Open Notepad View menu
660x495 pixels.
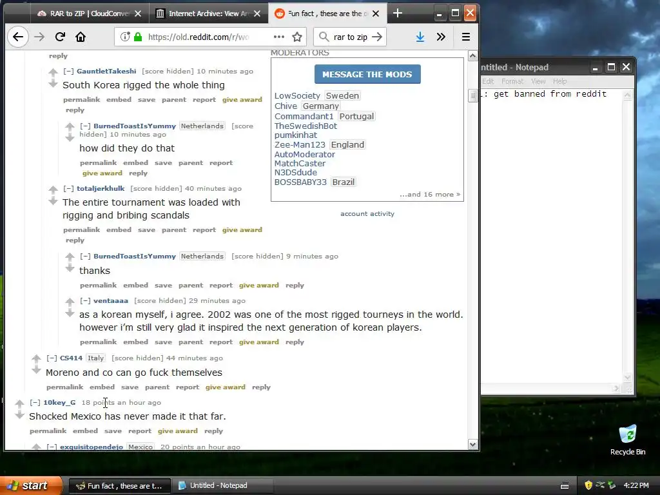coord(538,81)
